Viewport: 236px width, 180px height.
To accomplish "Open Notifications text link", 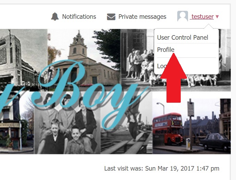I will click(x=79, y=17).
